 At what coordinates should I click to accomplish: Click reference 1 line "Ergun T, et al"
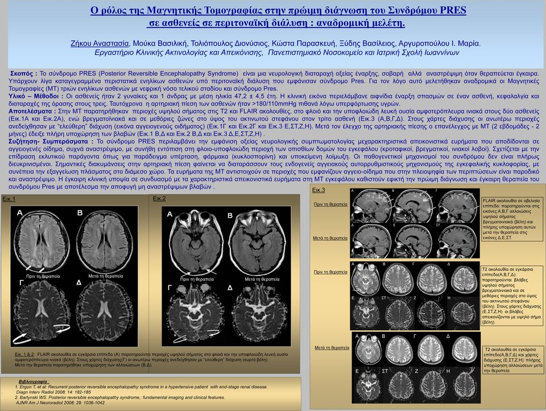coord(142,387)
